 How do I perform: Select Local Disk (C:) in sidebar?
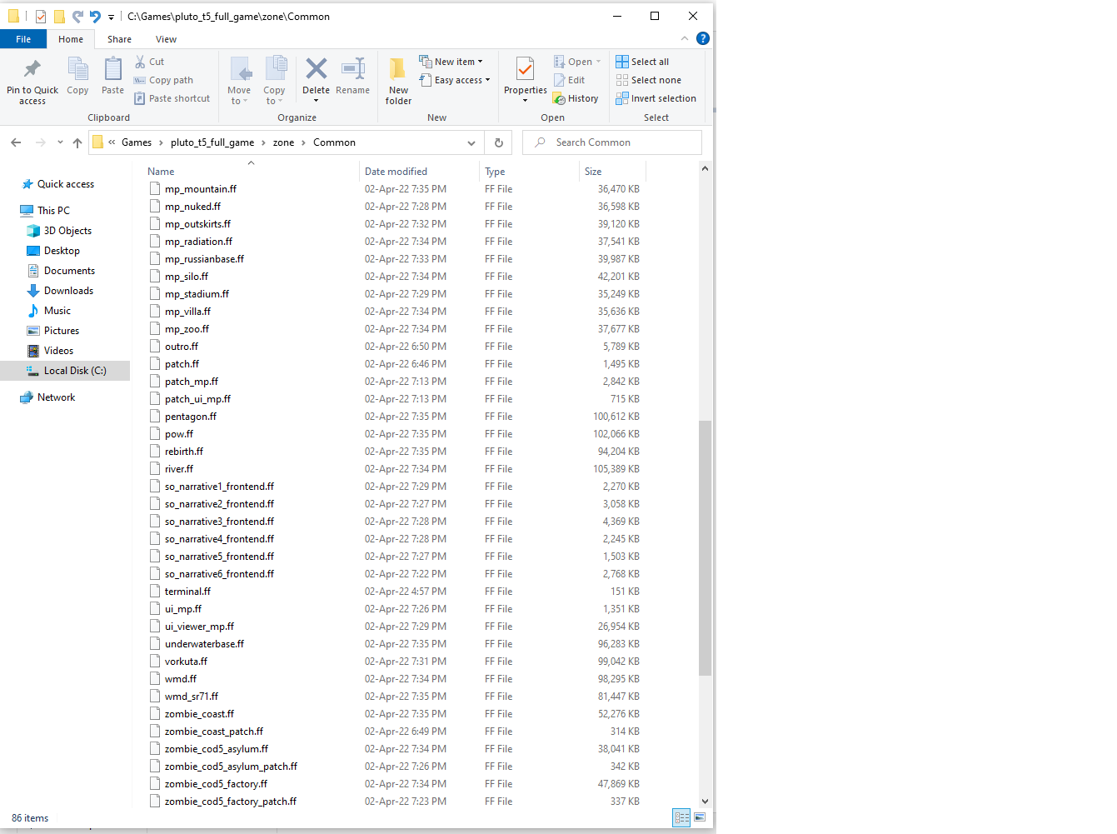(x=75, y=371)
